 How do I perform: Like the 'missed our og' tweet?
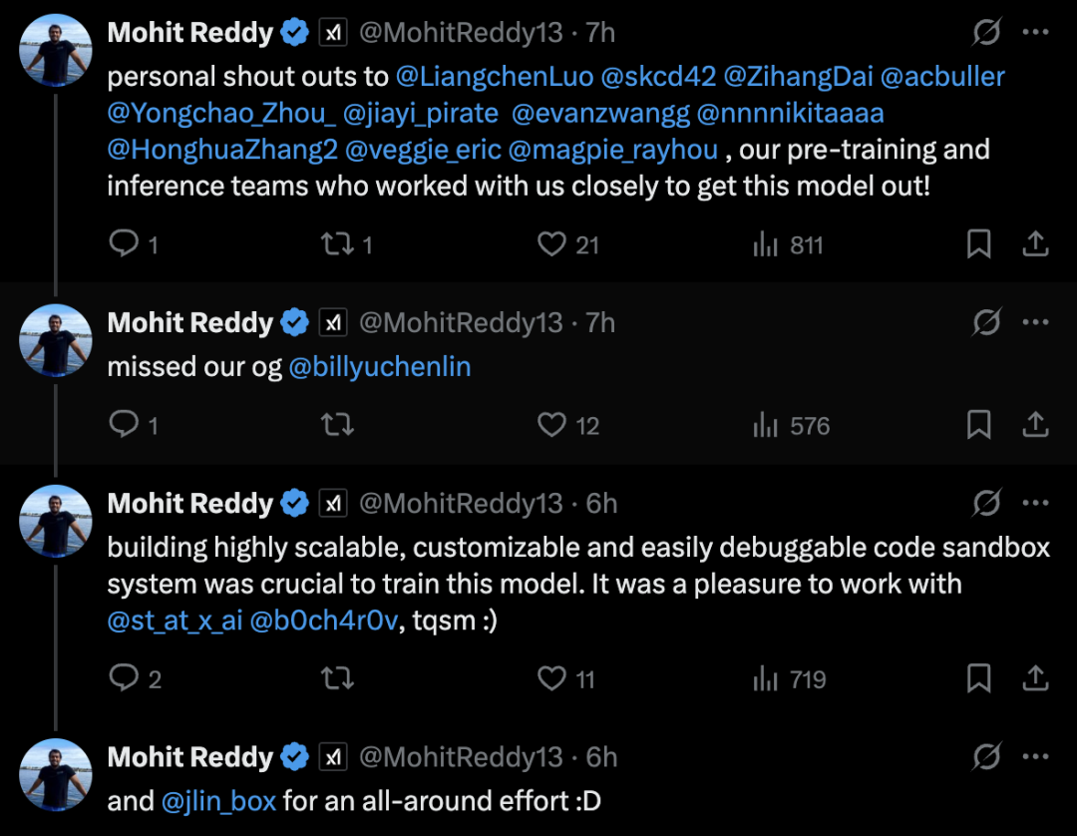(551, 425)
